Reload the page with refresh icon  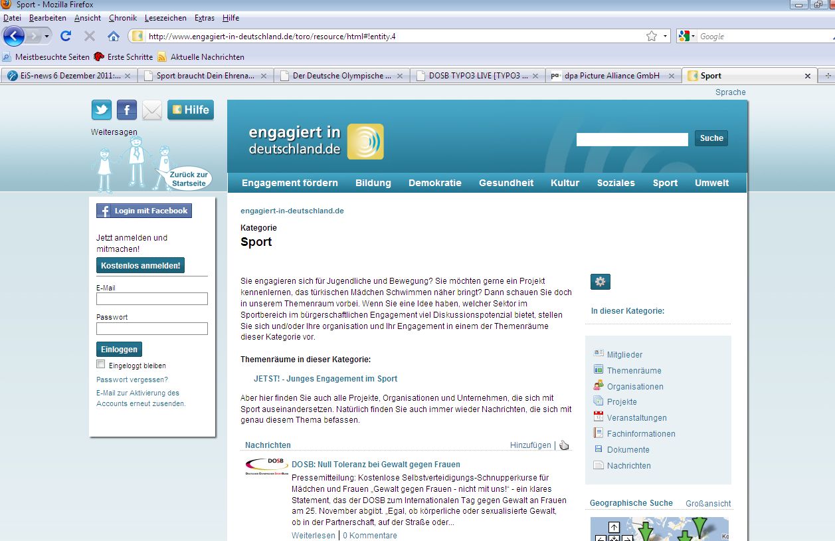(65, 36)
